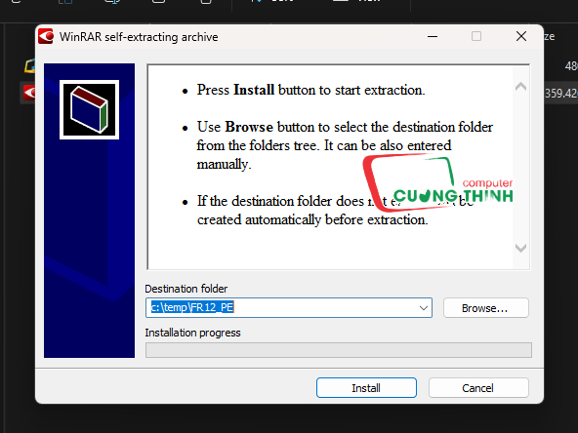
Task: Close the WinRAR self-extracting archive window
Action: (521, 36)
